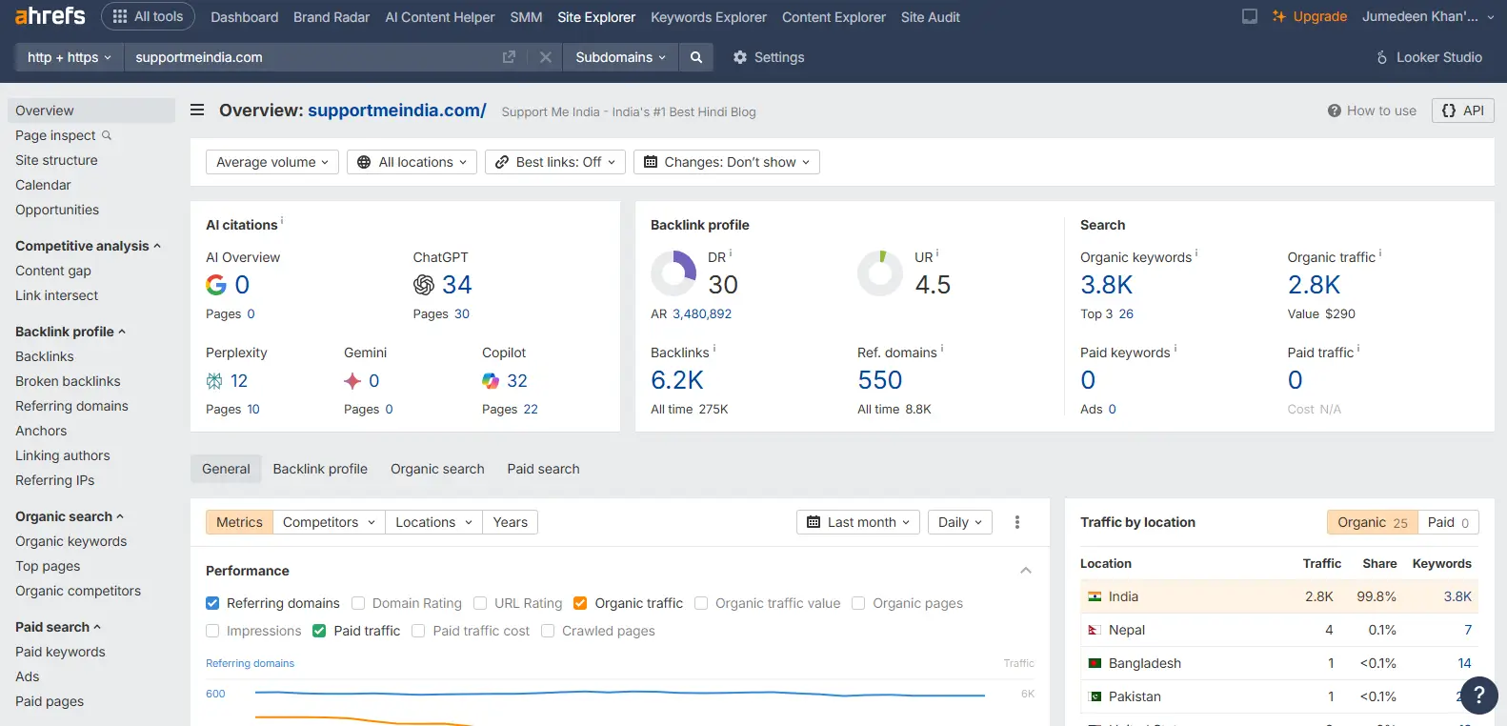Select Paid 0 traffic toggle
The image size is (1507, 726).
pyautogui.click(x=1448, y=522)
